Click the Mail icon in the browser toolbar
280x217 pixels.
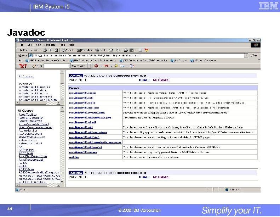pos(118,50)
